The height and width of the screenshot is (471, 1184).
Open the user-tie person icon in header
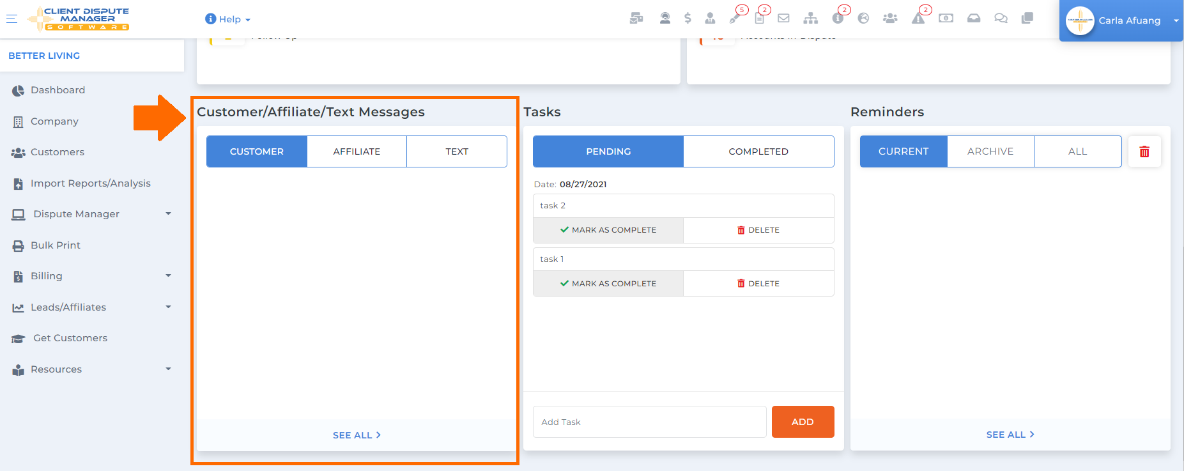tap(710, 19)
